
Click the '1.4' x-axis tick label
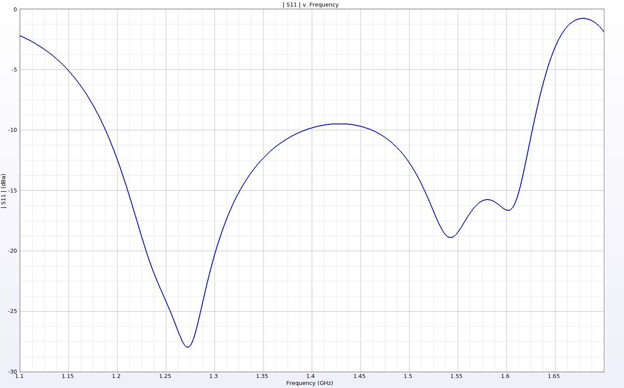coord(310,376)
